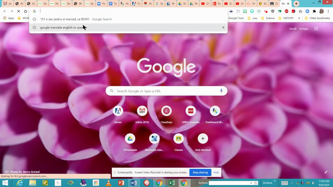Click the camera screenshot extension icon
The height and width of the screenshot is (187, 333).
[x=300, y=11]
